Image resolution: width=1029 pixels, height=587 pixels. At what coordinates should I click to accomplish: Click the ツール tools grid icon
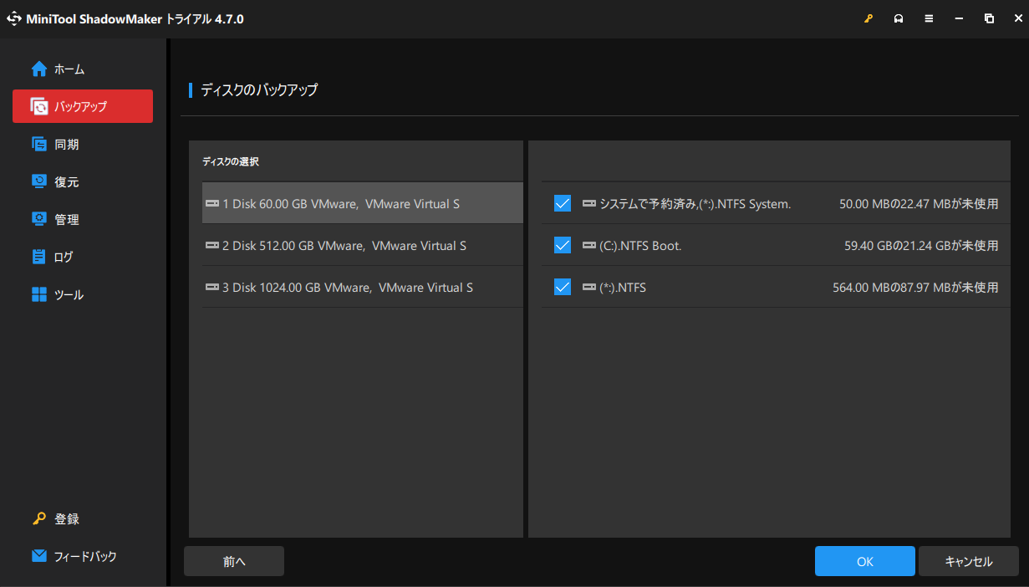[x=38, y=294]
